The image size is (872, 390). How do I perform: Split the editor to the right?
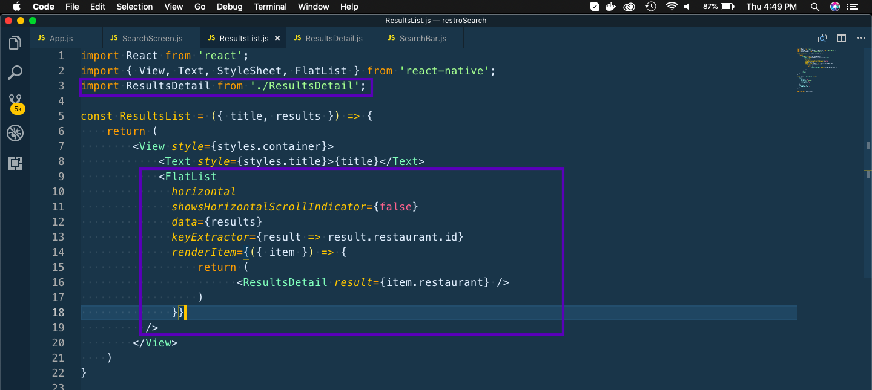point(842,38)
